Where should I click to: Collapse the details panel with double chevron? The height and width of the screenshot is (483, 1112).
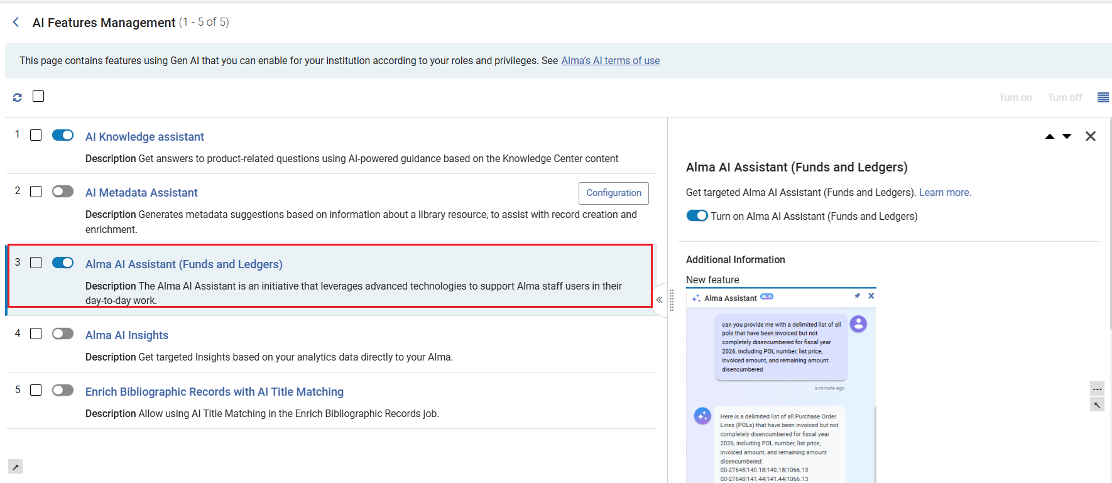click(659, 300)
